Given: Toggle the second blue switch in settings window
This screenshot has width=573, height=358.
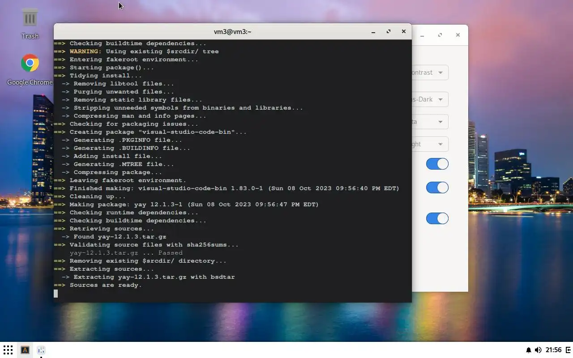Looking at the screenshot, I should (437, 188).
